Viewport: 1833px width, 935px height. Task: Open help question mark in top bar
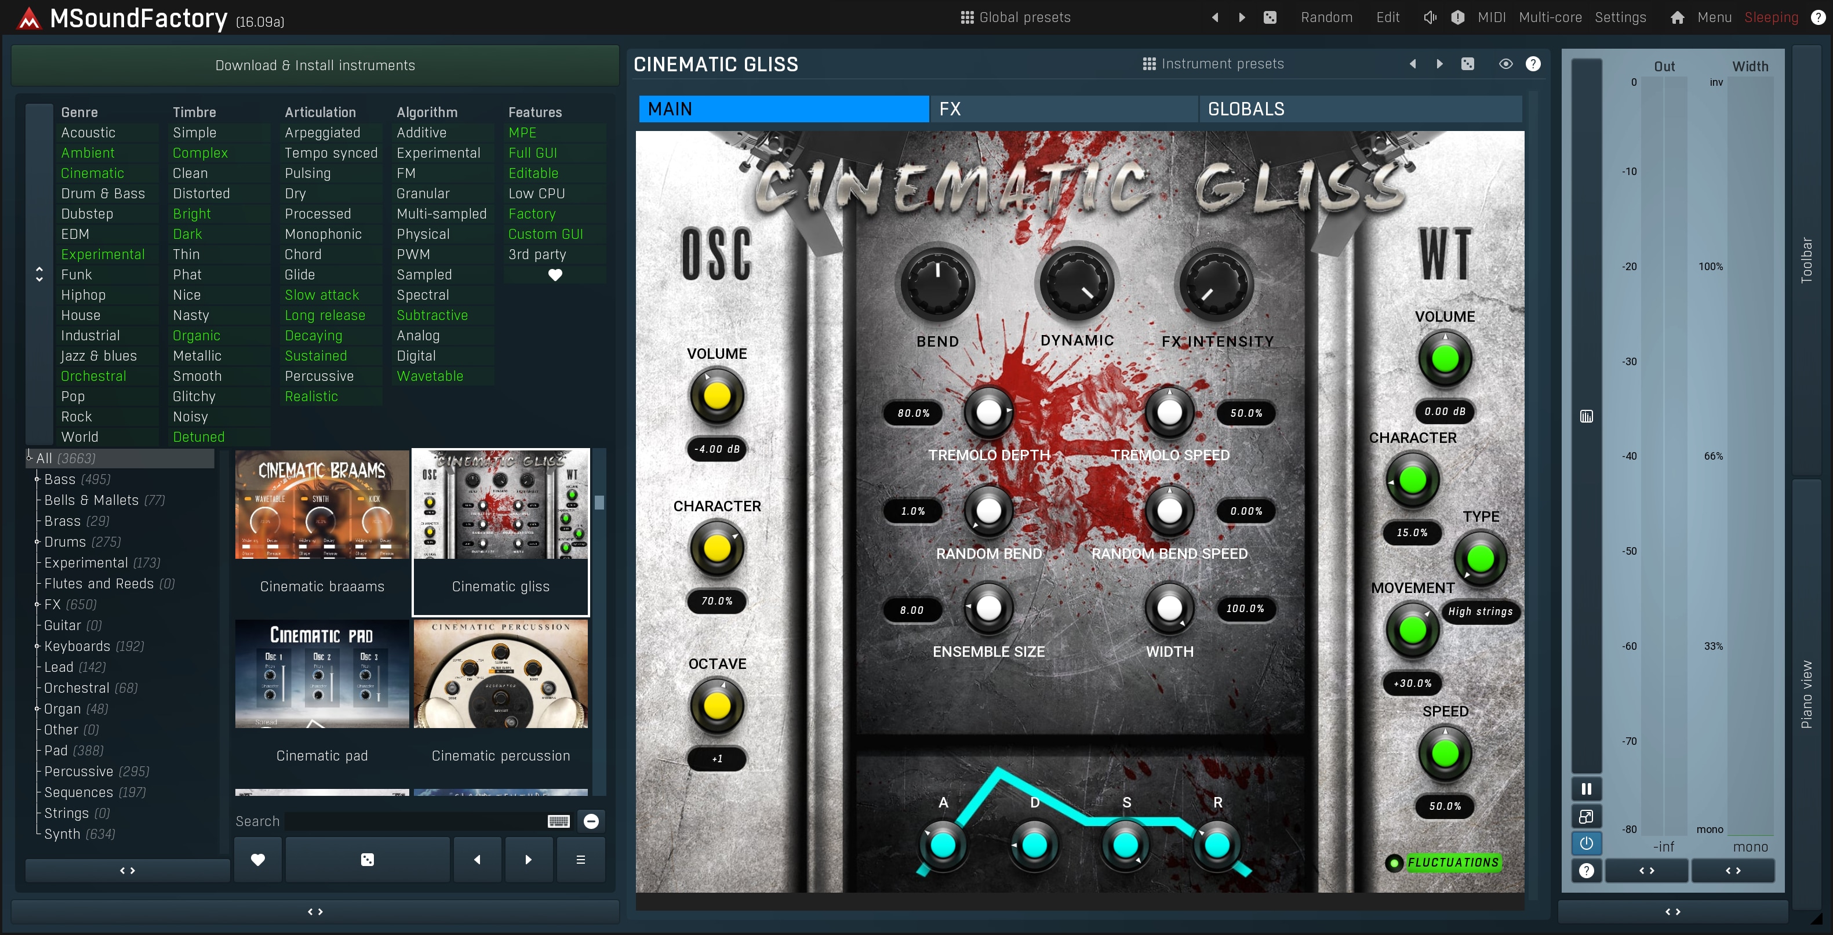coord(1817,17)
